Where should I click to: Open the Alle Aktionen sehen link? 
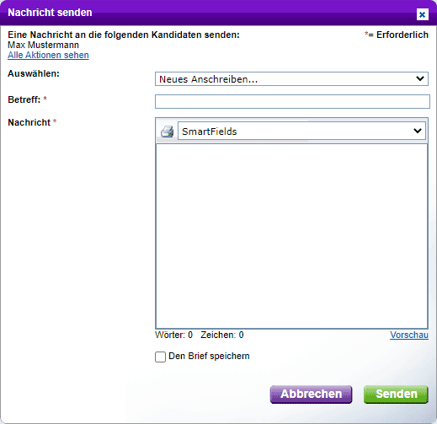[48, 55]
